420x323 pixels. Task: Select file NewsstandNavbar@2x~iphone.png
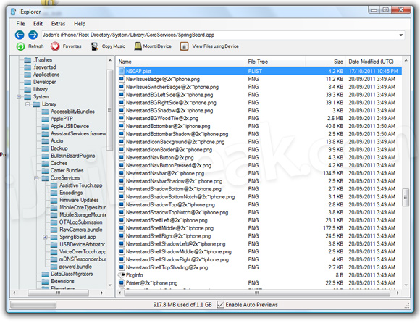pos(165,173)
